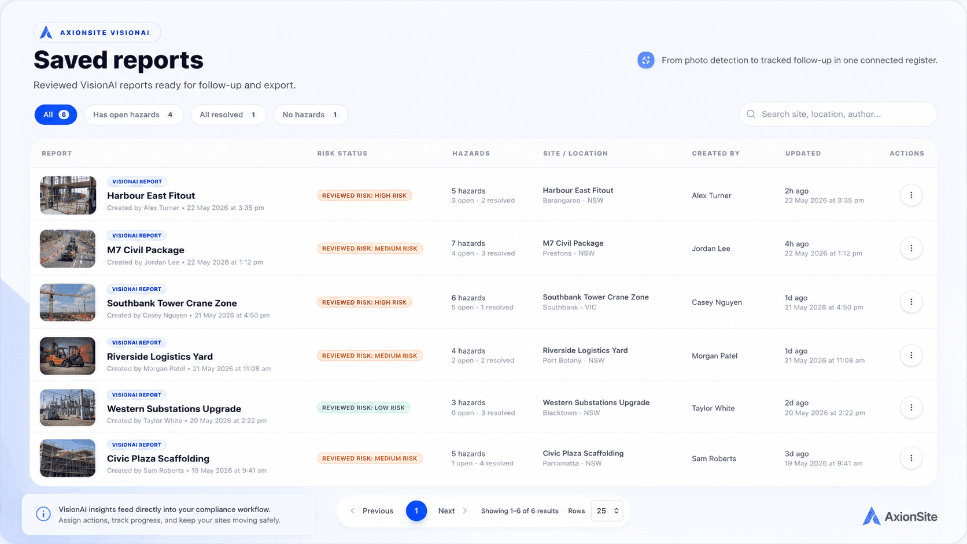The height and width of the screenshot is (544, 967).
Task: Open actions menu for Civic Plaza Scaffolding
Action: click(x=911, y=458)
